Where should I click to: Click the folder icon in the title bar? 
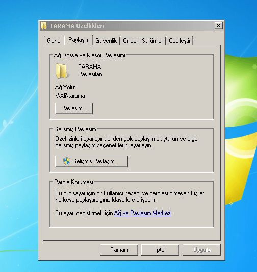[44, 26]
